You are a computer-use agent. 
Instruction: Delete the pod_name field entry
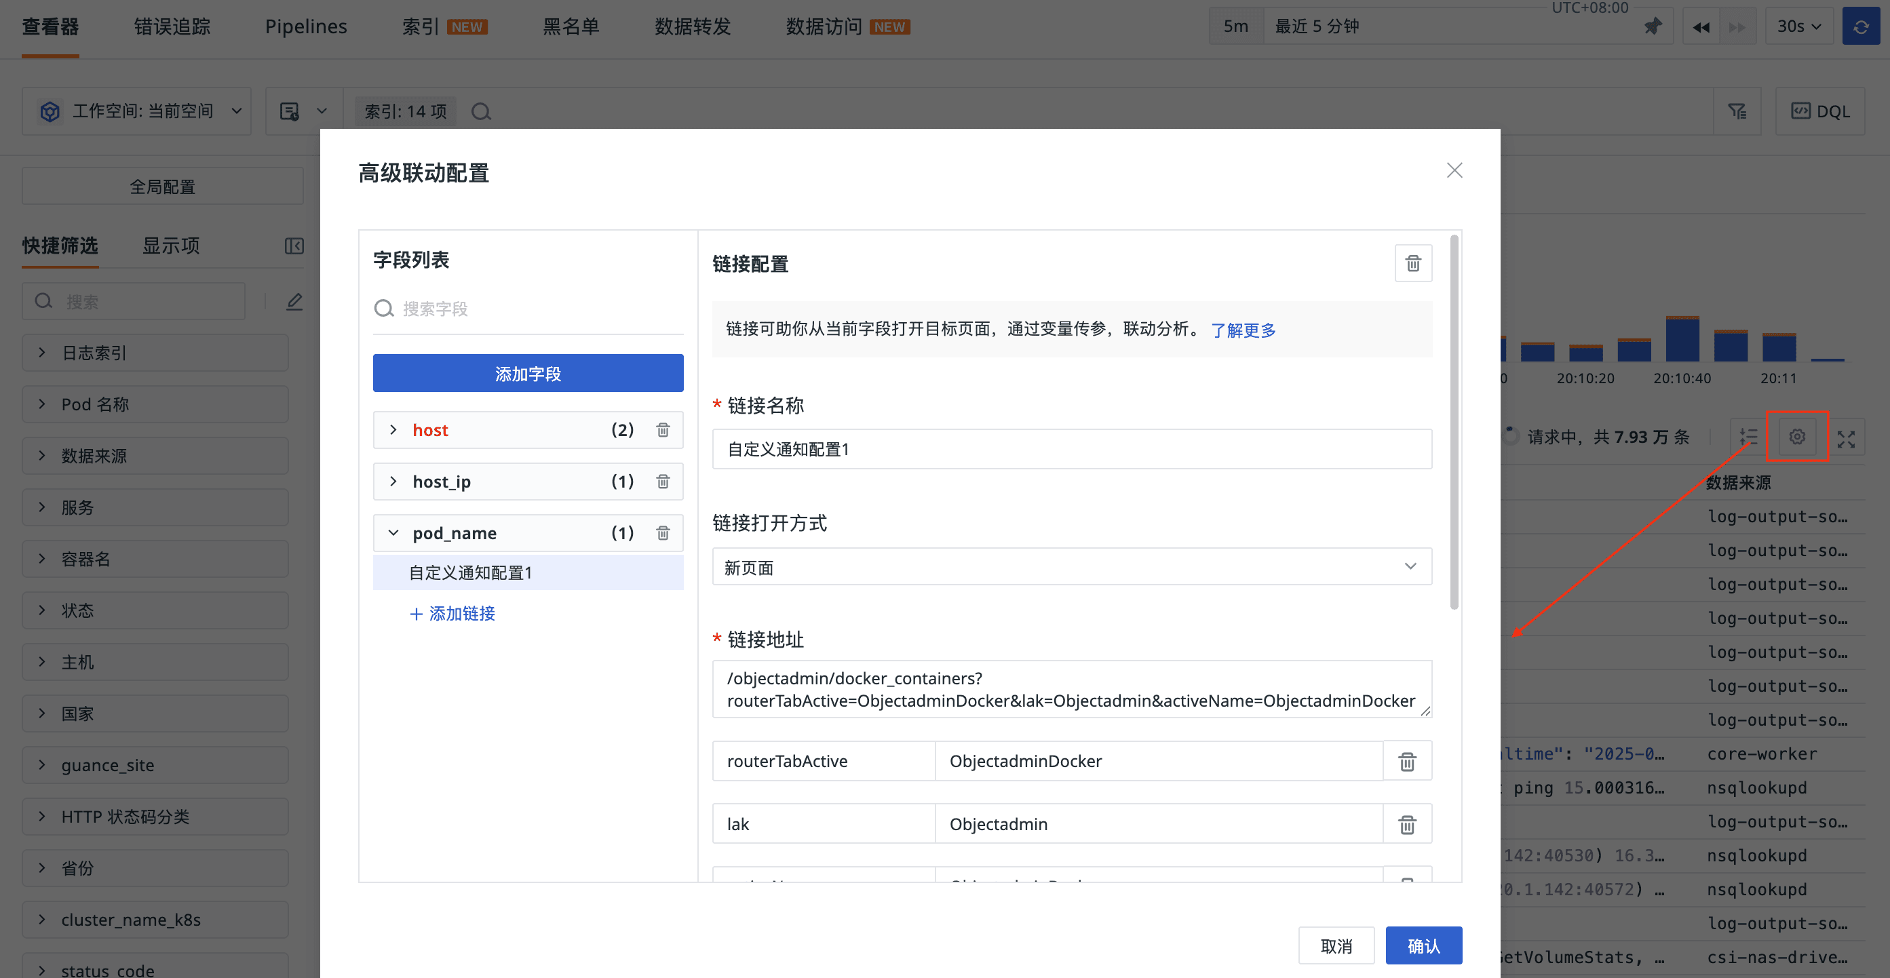(663, 532)
